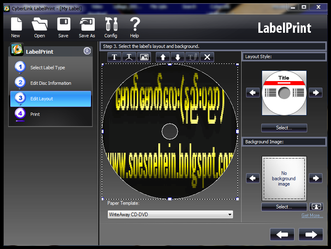
Task: Click the background image options icon
Action: tap(316, 207)
